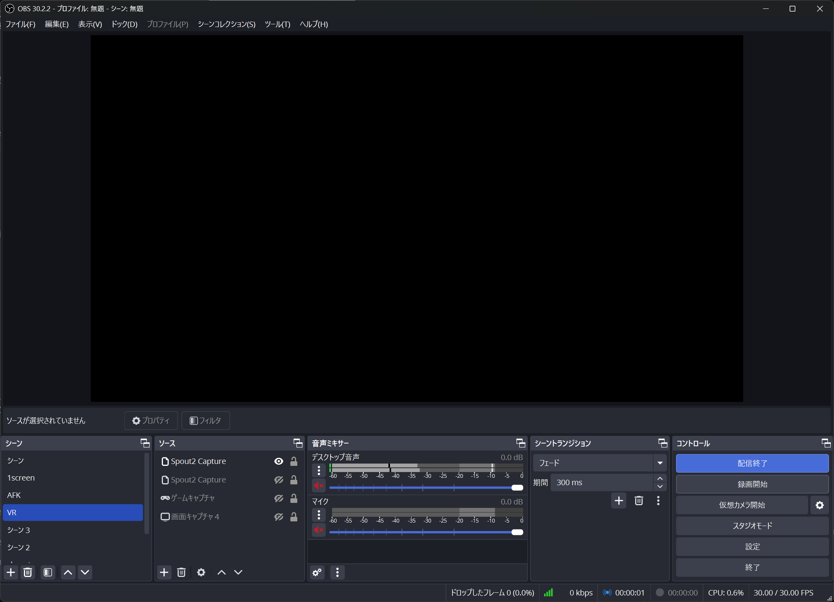The image size is (834, 602).
Task: Click the 録画開始 button
Action: (752, 484)
